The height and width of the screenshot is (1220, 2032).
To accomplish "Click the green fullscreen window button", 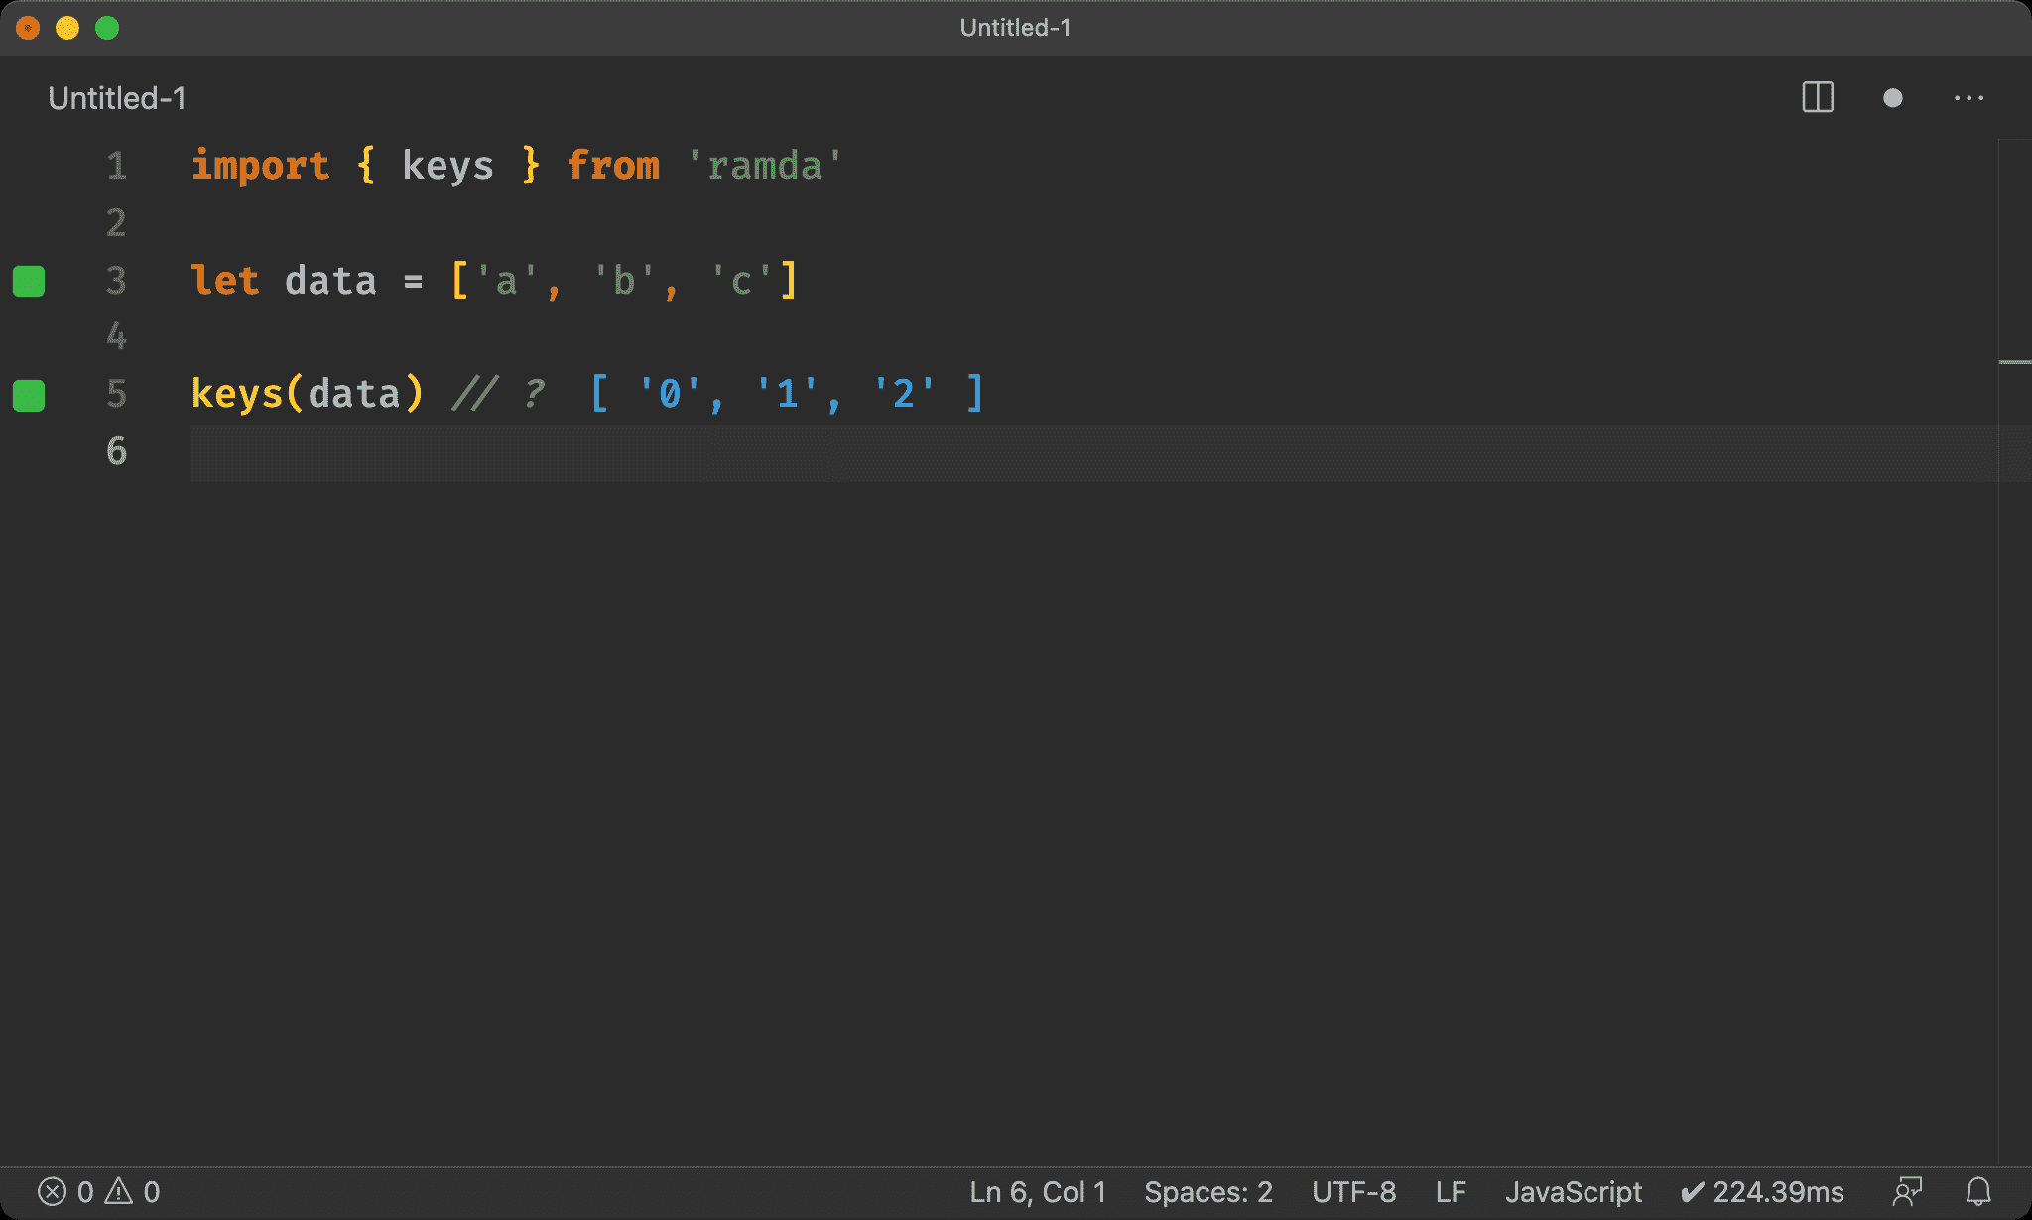I will [107, 28].
